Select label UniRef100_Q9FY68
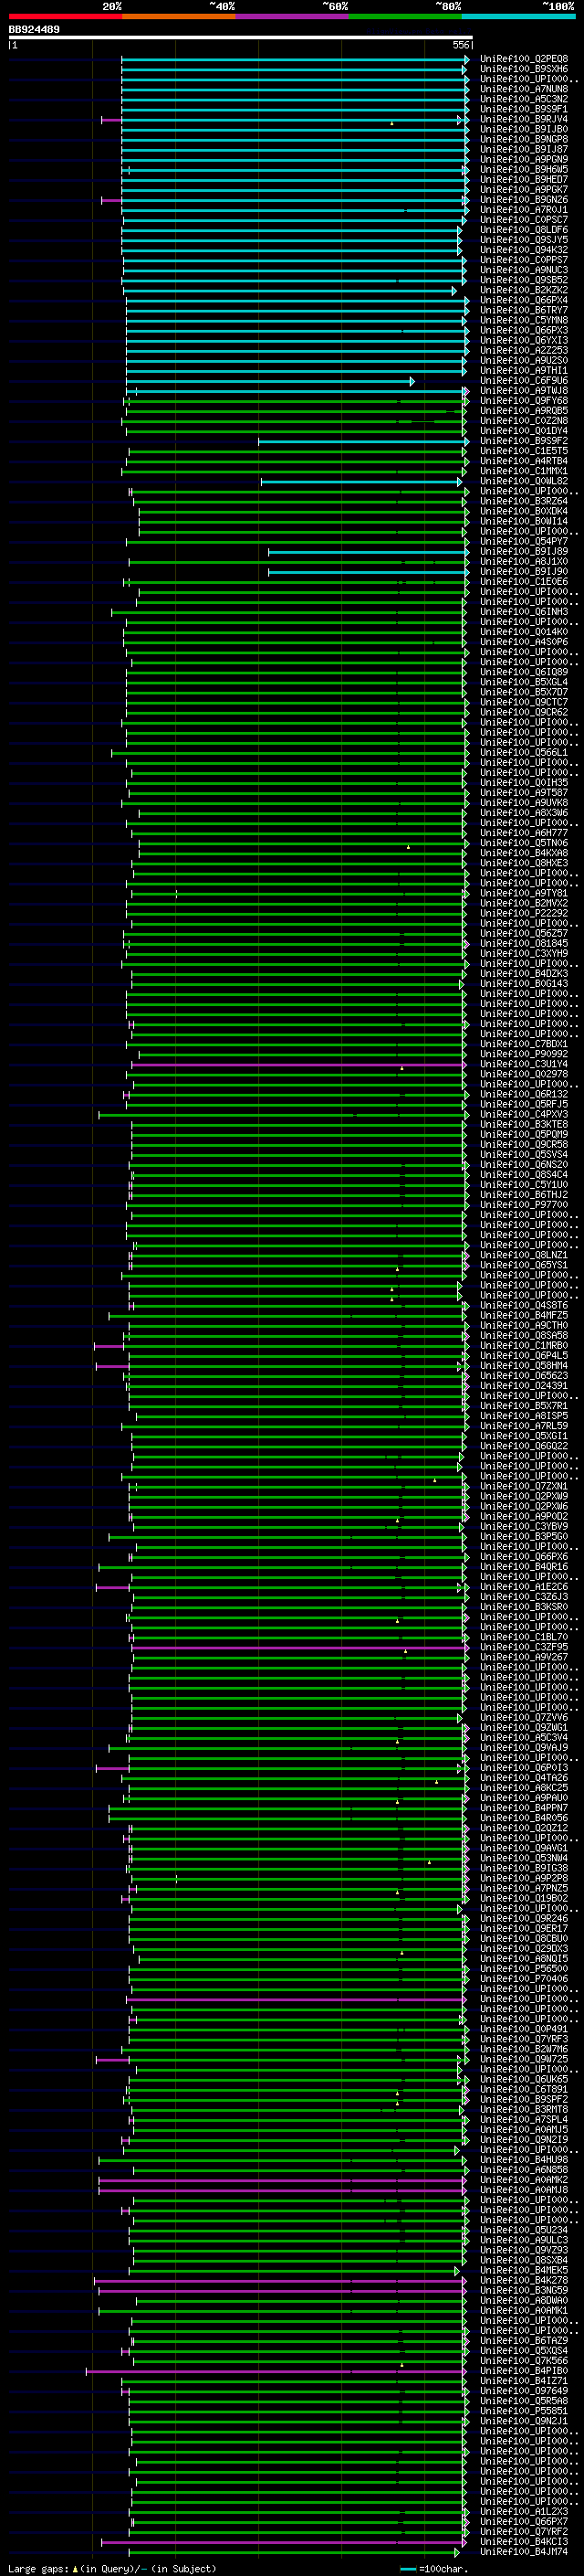584x2576 pixels. (x=524, y=400)
